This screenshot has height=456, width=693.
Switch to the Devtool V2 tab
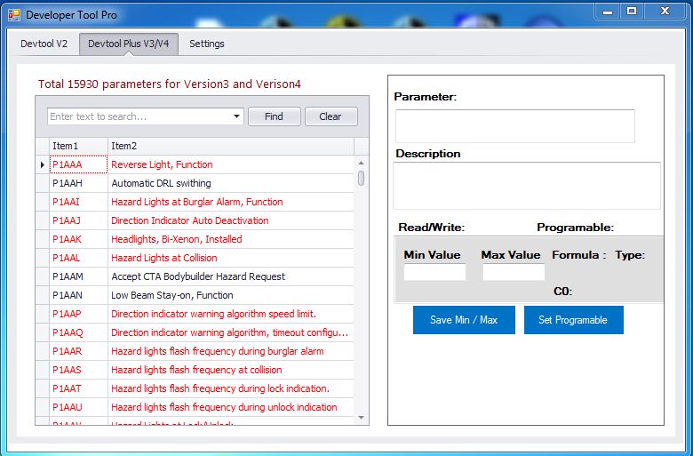click(x=44, y=44)
